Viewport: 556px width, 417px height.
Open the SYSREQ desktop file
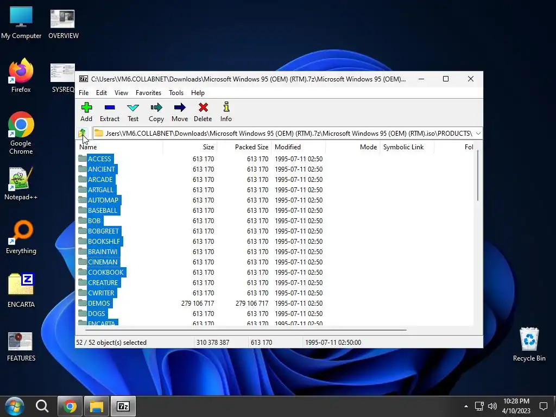pyautogui.click(x=63, y=78)
